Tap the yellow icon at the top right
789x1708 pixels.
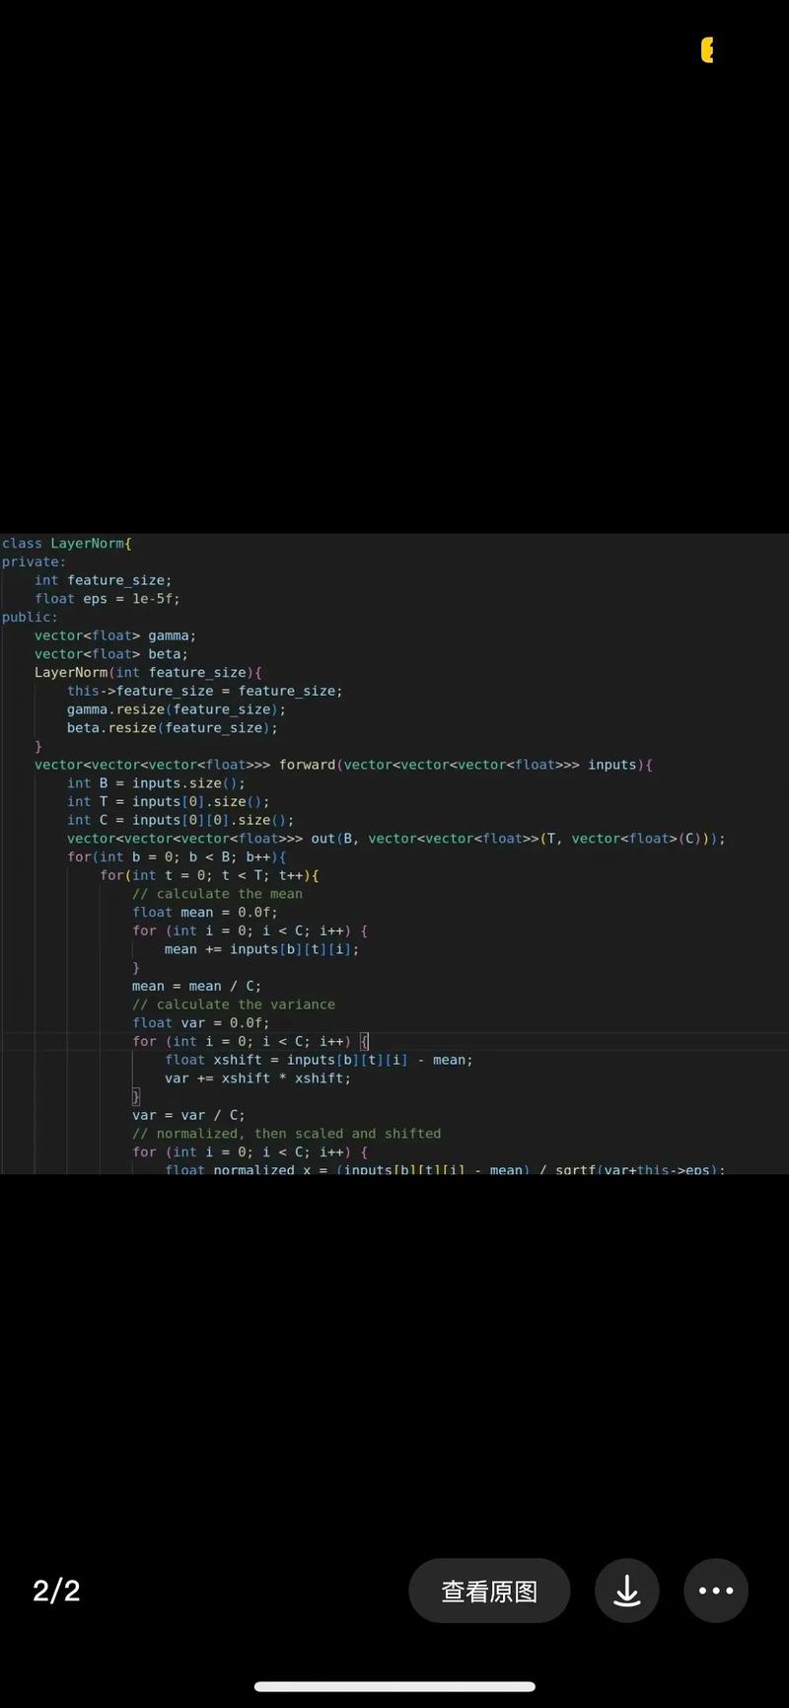707,50
